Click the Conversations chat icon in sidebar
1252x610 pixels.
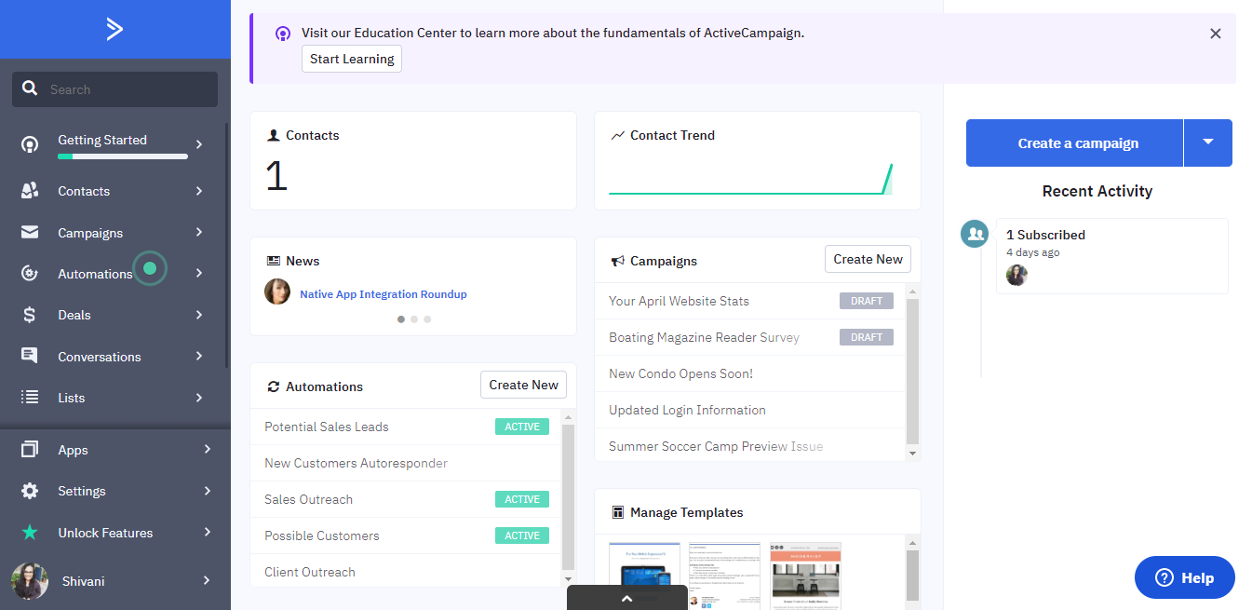click(x=30, y=356)
